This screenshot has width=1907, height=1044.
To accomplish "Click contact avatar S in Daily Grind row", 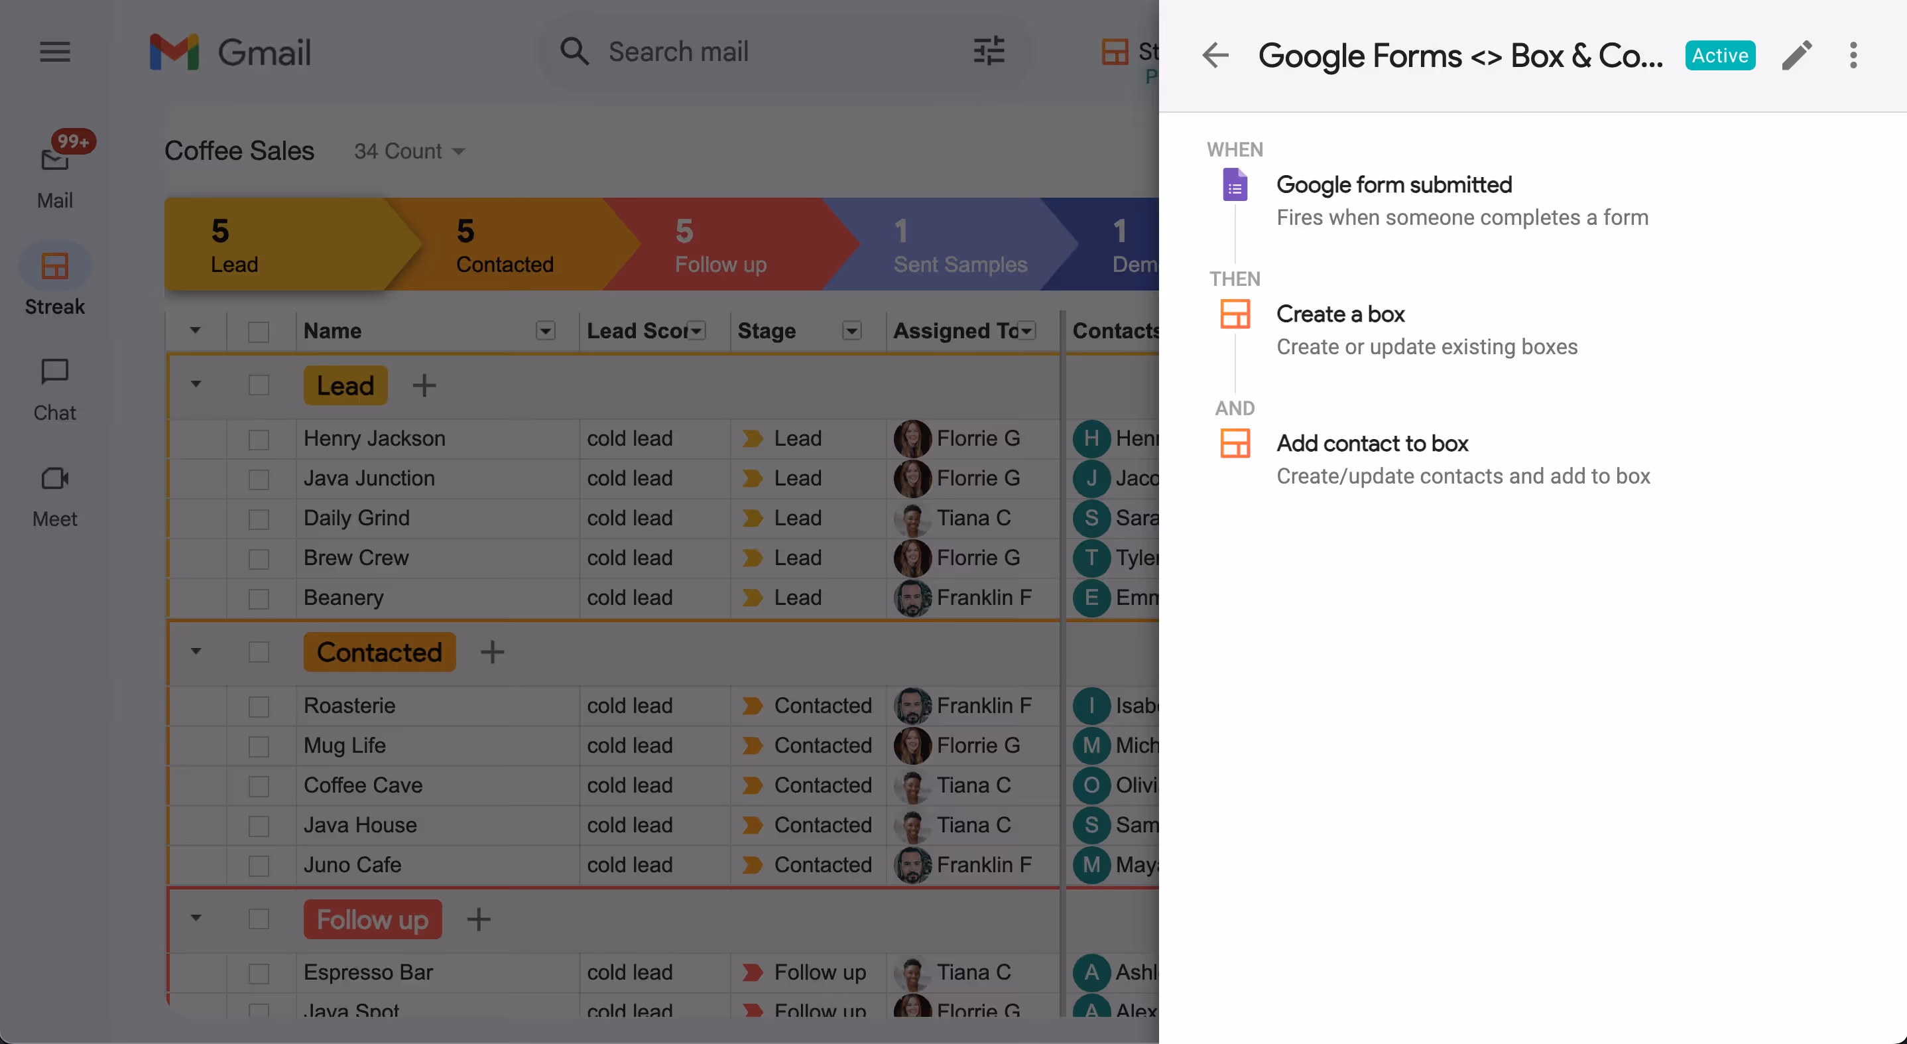I will (x=1091, y=517).
